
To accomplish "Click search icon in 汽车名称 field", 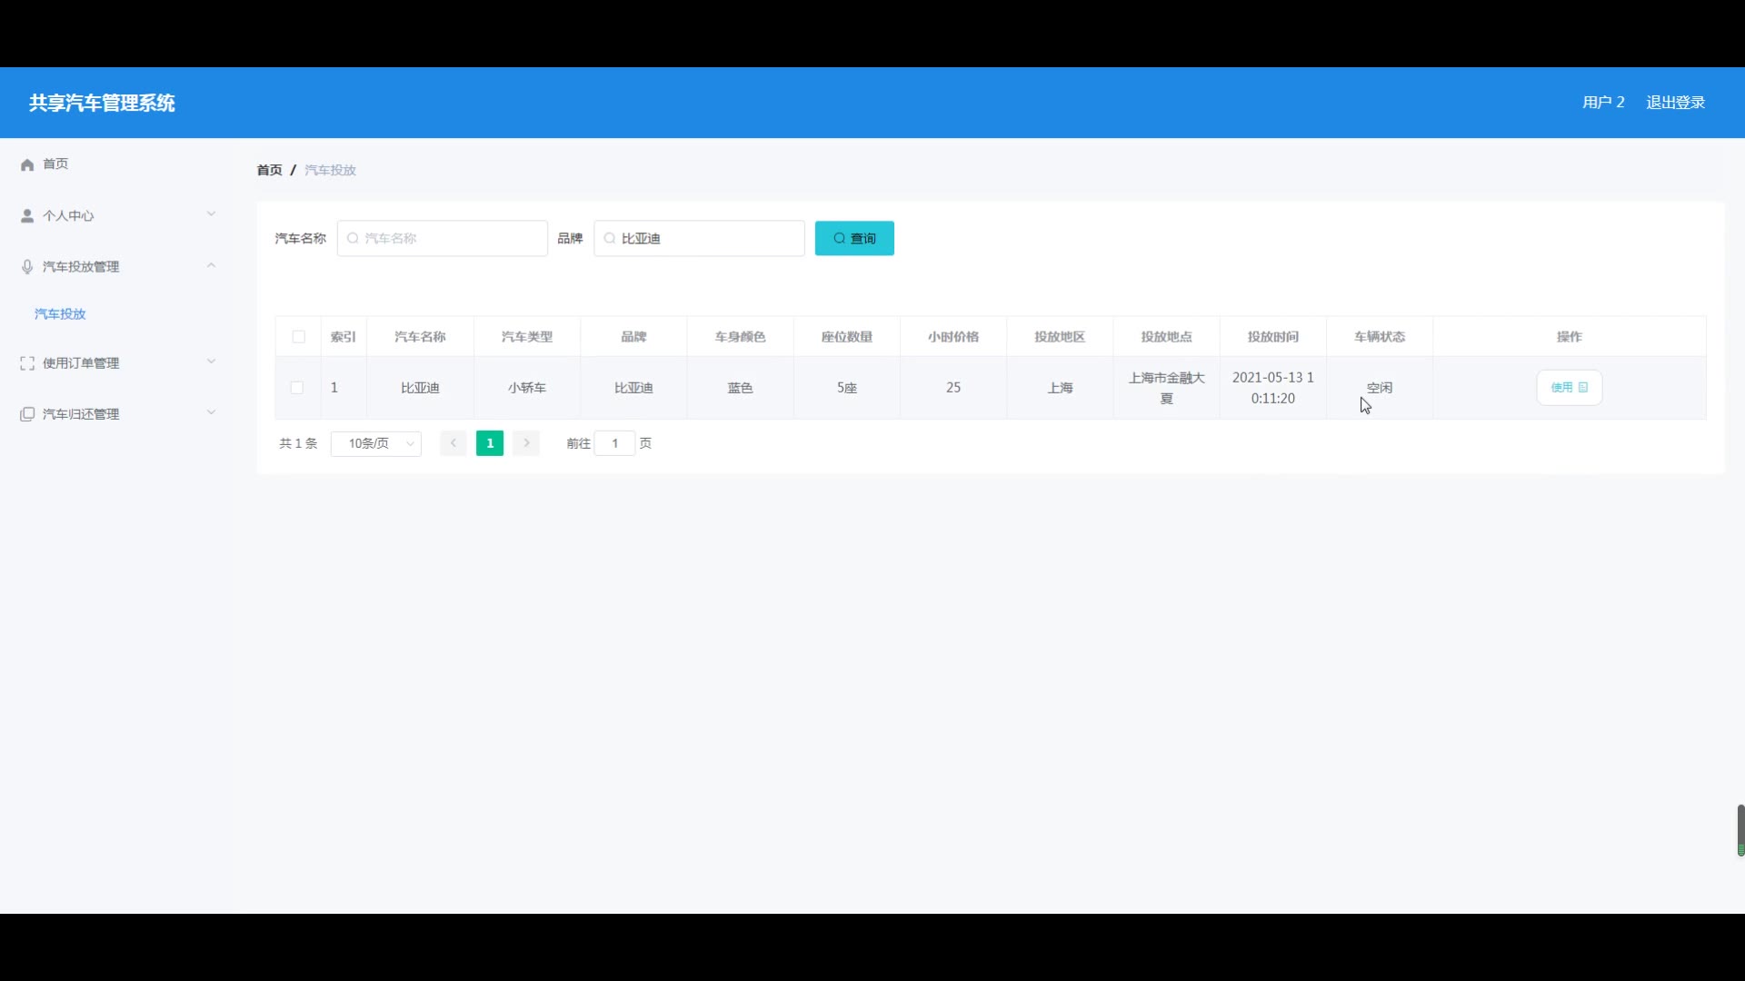I will tap(353, 238).
